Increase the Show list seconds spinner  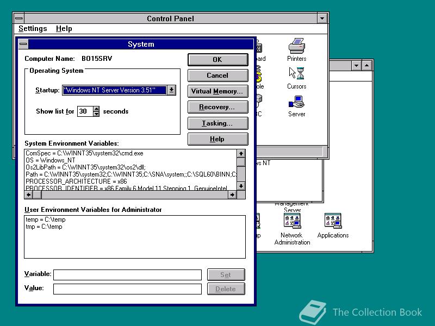coord(96,109)
